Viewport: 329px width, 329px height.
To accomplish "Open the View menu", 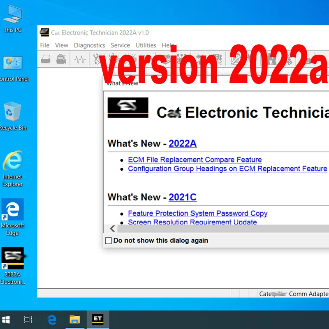I will coord(61,45).
